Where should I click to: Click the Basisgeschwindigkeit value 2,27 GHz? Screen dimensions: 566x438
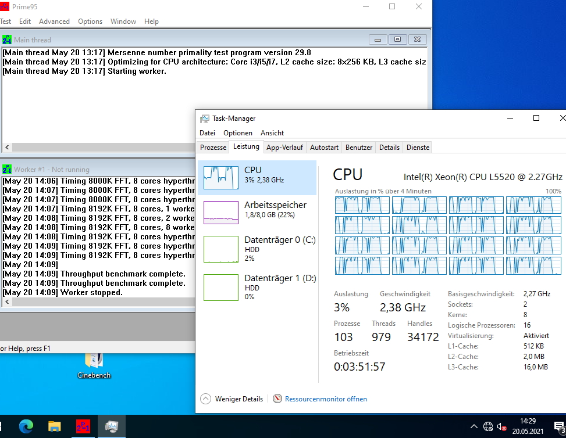[537, 294]
